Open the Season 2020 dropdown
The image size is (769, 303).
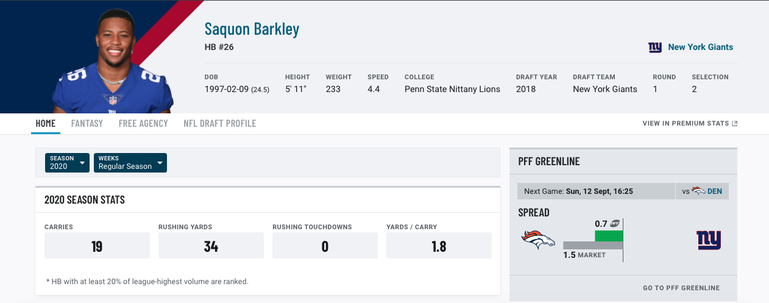click(x=67, y=163)
